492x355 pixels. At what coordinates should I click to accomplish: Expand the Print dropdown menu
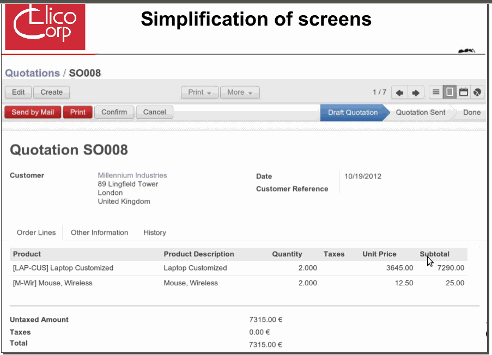point(199,93)
